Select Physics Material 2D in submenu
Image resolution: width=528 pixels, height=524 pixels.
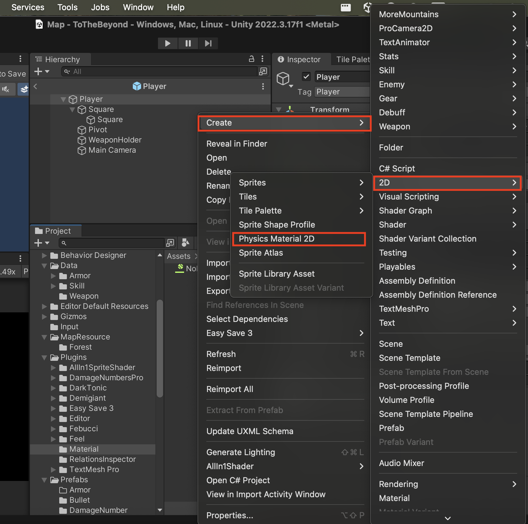coord(299,239)
